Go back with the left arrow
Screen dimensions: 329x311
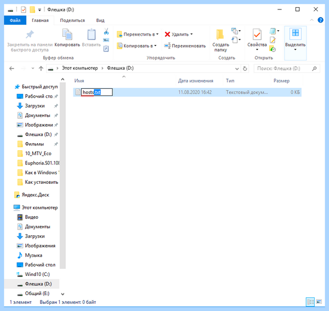coord(12,69)
